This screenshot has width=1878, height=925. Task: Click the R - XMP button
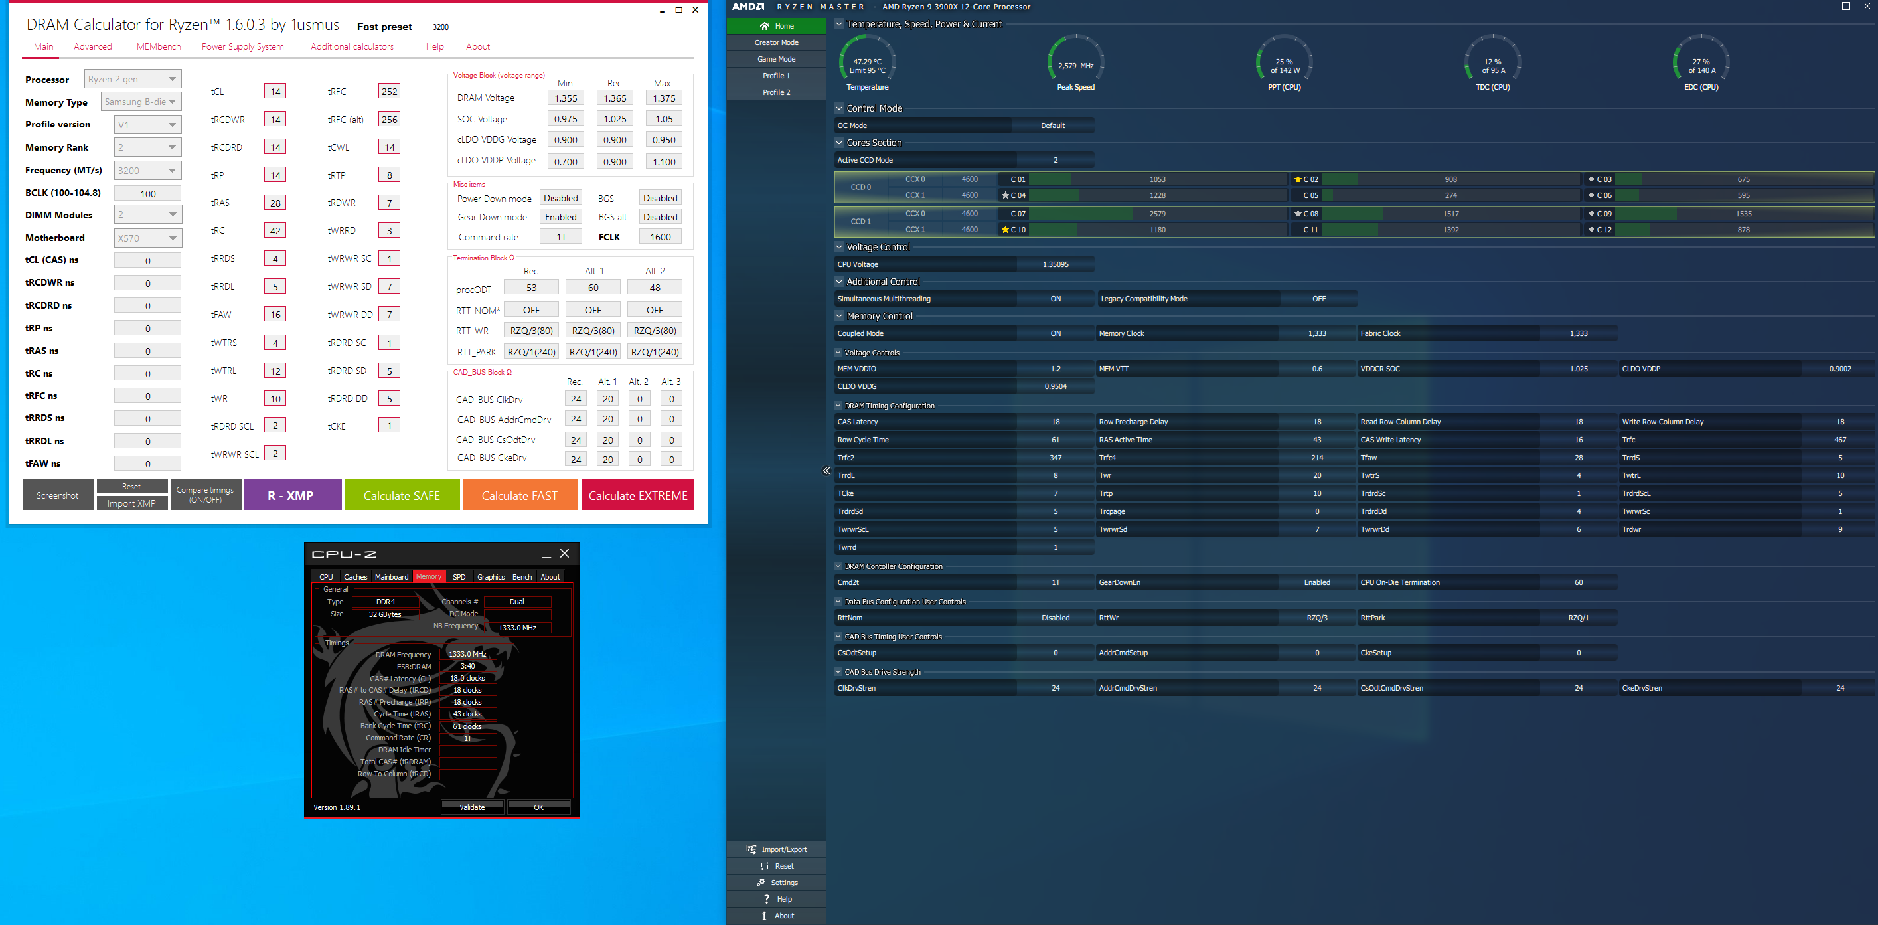292,495
